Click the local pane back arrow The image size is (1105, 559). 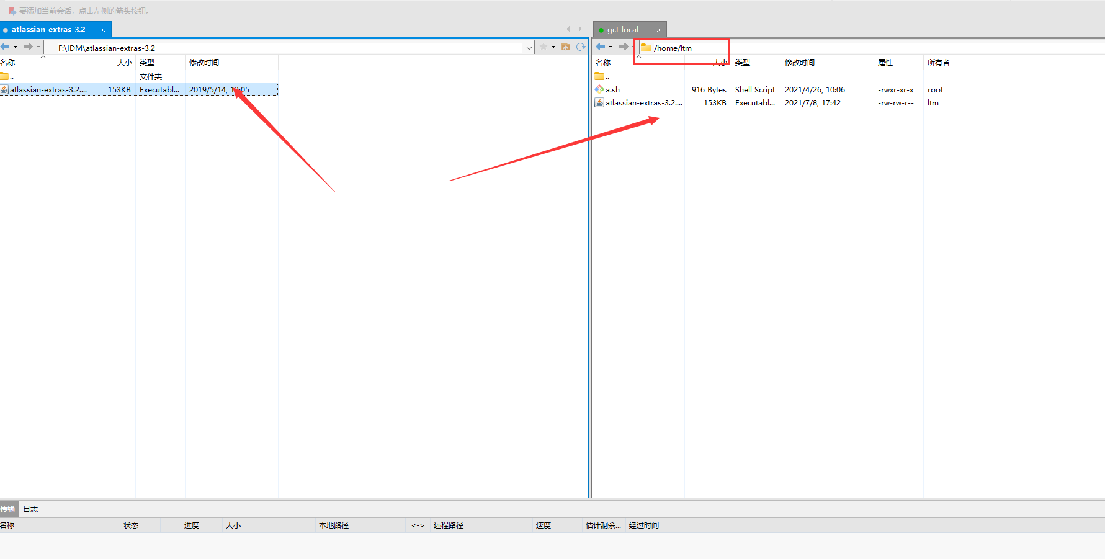click(x=6, y=47)
